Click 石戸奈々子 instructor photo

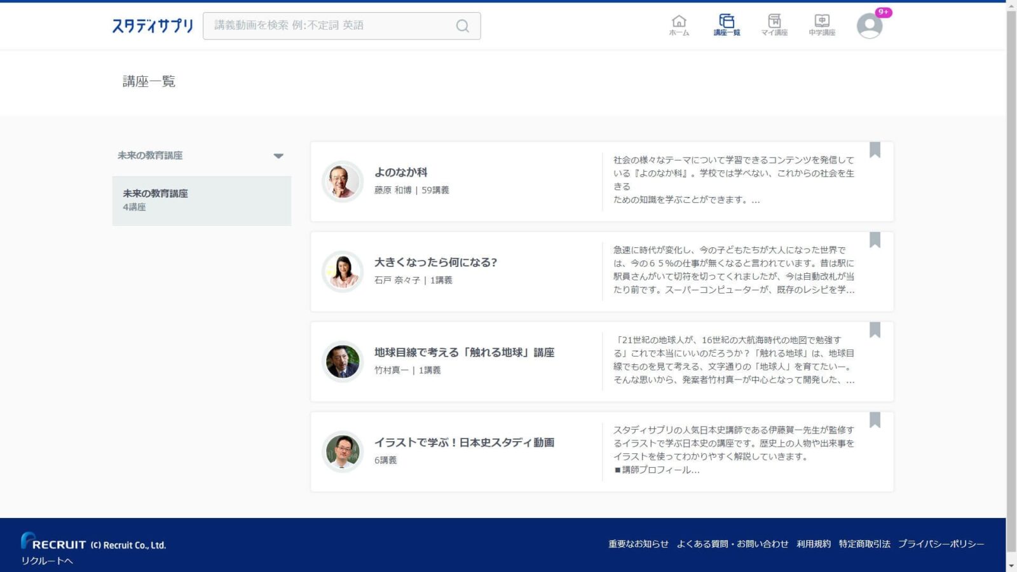pos(343,271)
